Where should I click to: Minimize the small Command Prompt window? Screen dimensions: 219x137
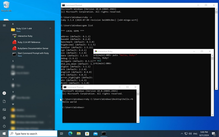point(120,87)
